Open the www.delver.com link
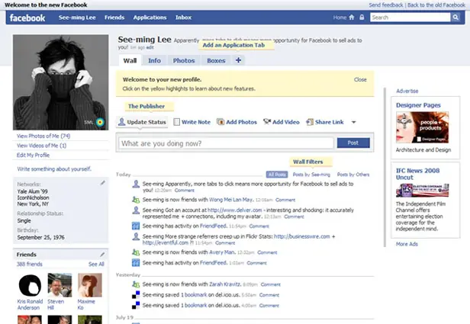The width and height of the screenshot is (470, 324). [235, 210]
